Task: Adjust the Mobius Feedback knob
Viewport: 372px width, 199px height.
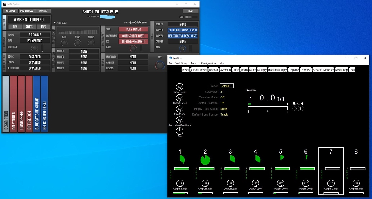Action: pyautogui.click(x=180, y=109)
